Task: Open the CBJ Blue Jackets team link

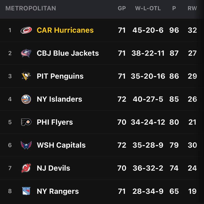Action: pyautogui.click(x=68, y=53)
